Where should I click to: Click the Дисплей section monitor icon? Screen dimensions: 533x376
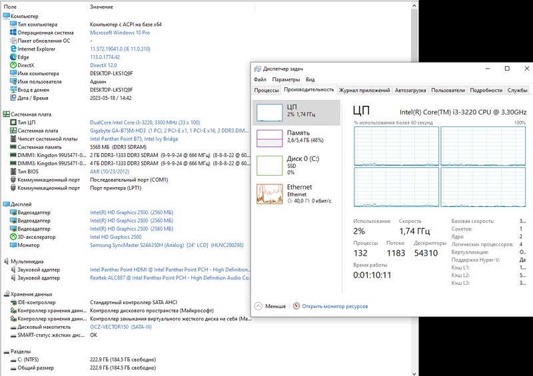[x=6, y=204]
